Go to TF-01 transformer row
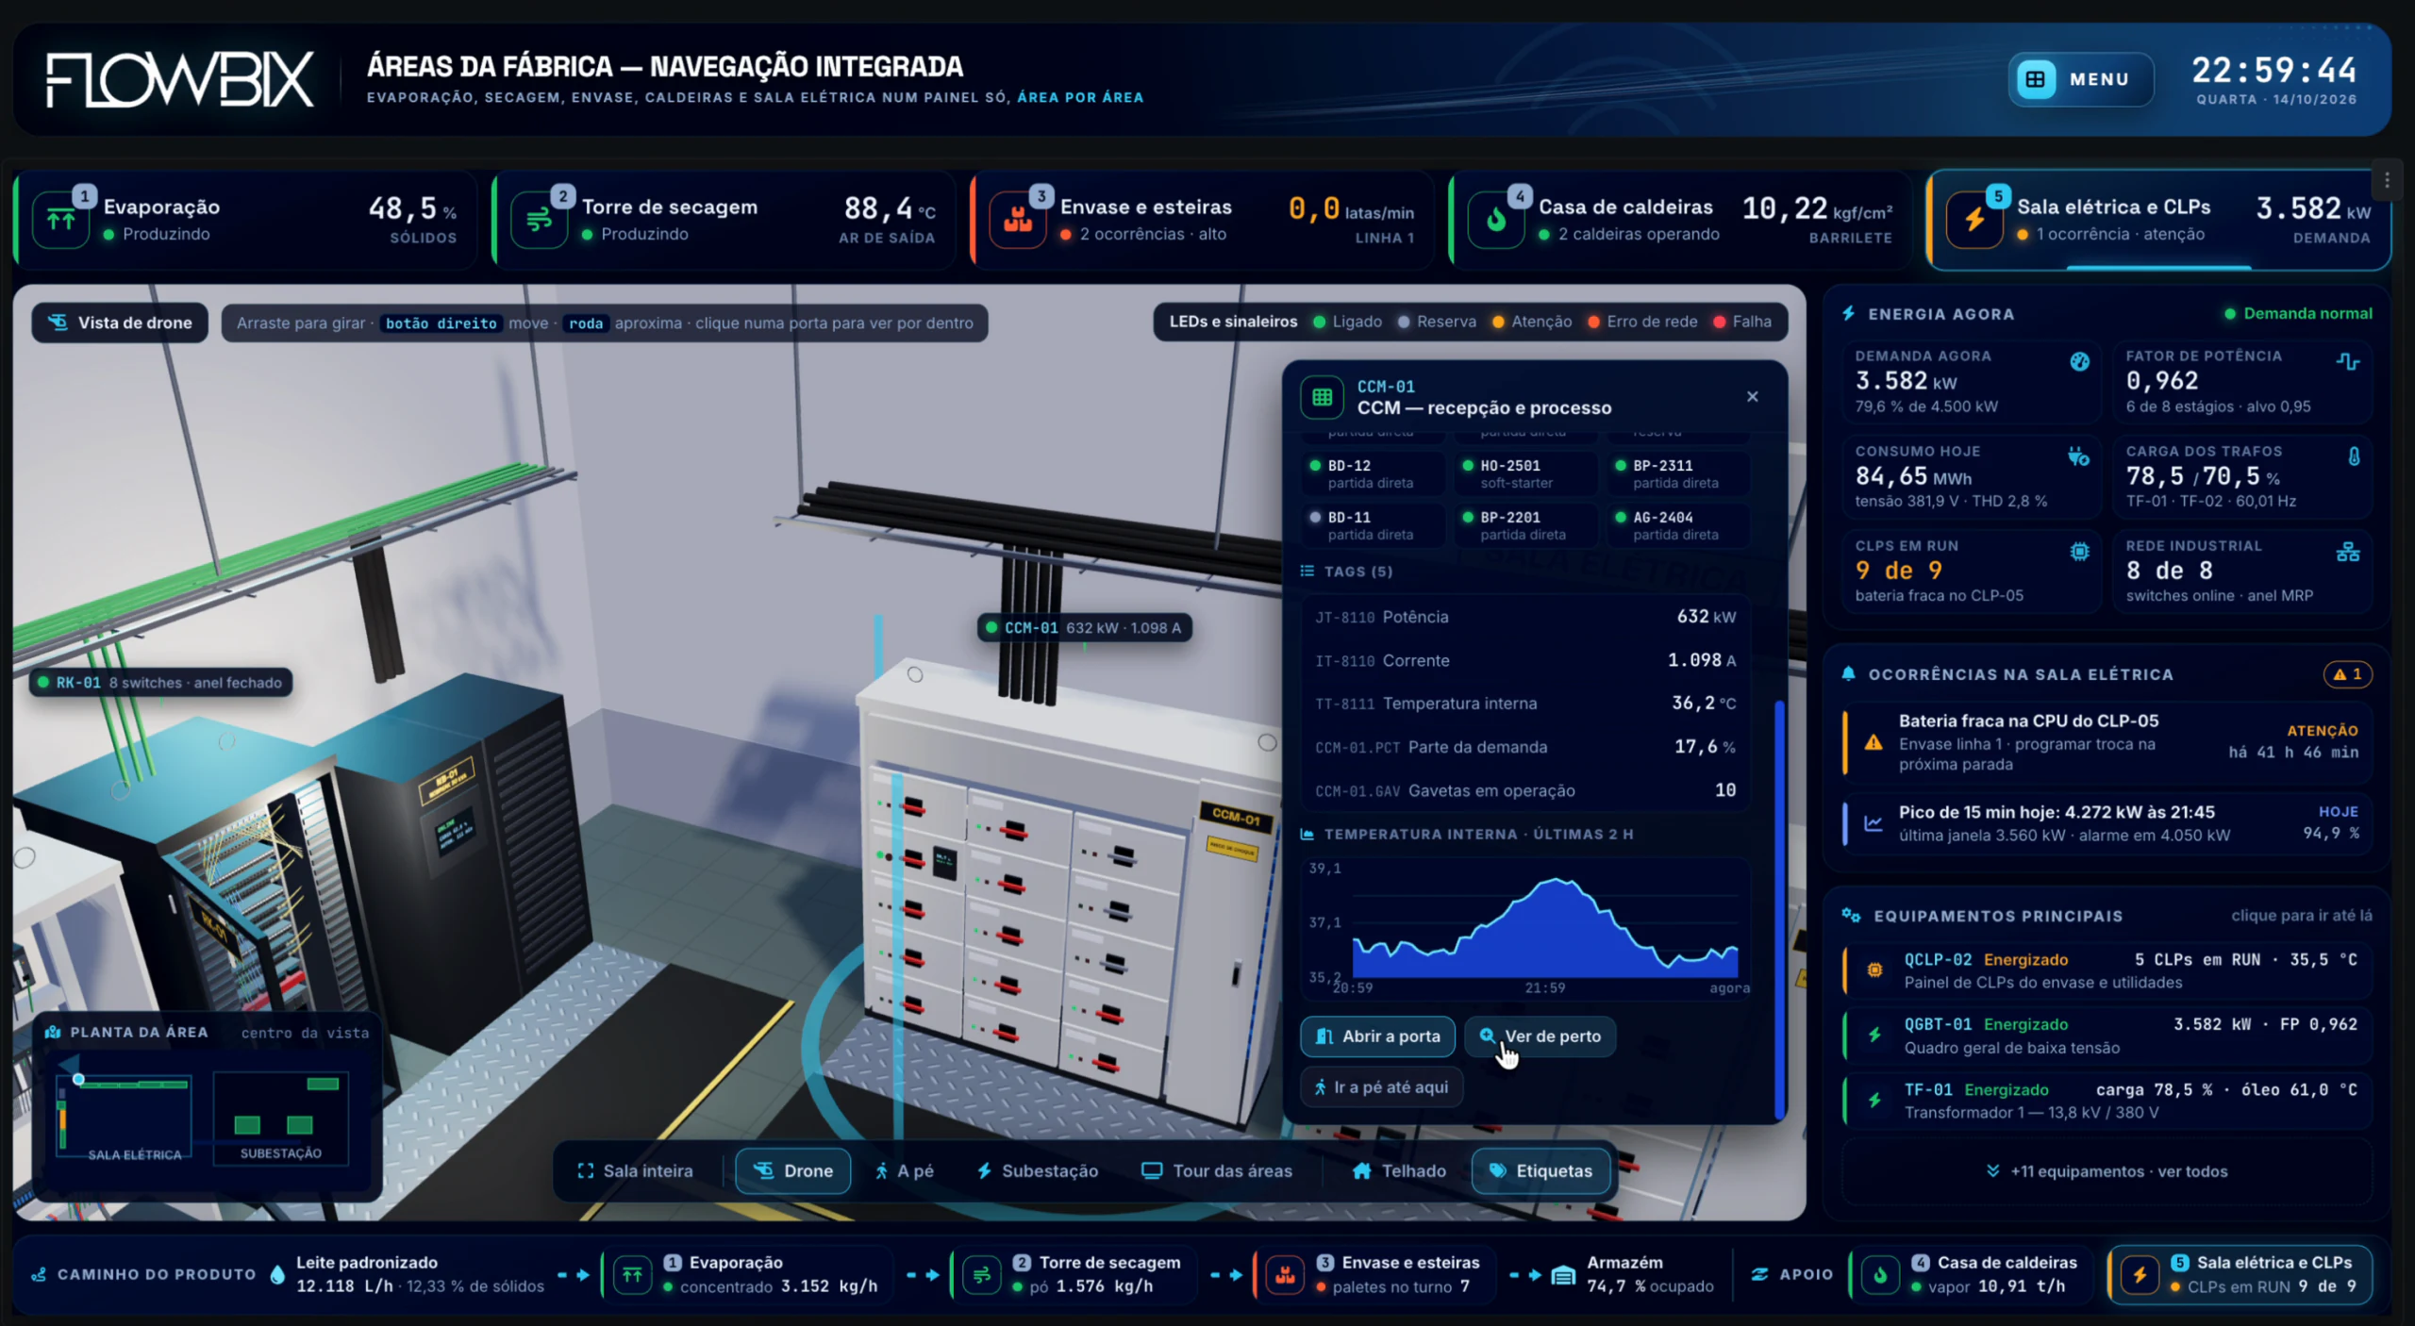Screen dimensions: 2415x1326 pos(2107,1101)
